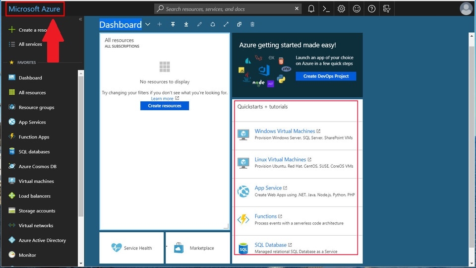Open Linux Virtual Machines quickstart link
This screenshot has height=268, width=476.
[280, 159]
